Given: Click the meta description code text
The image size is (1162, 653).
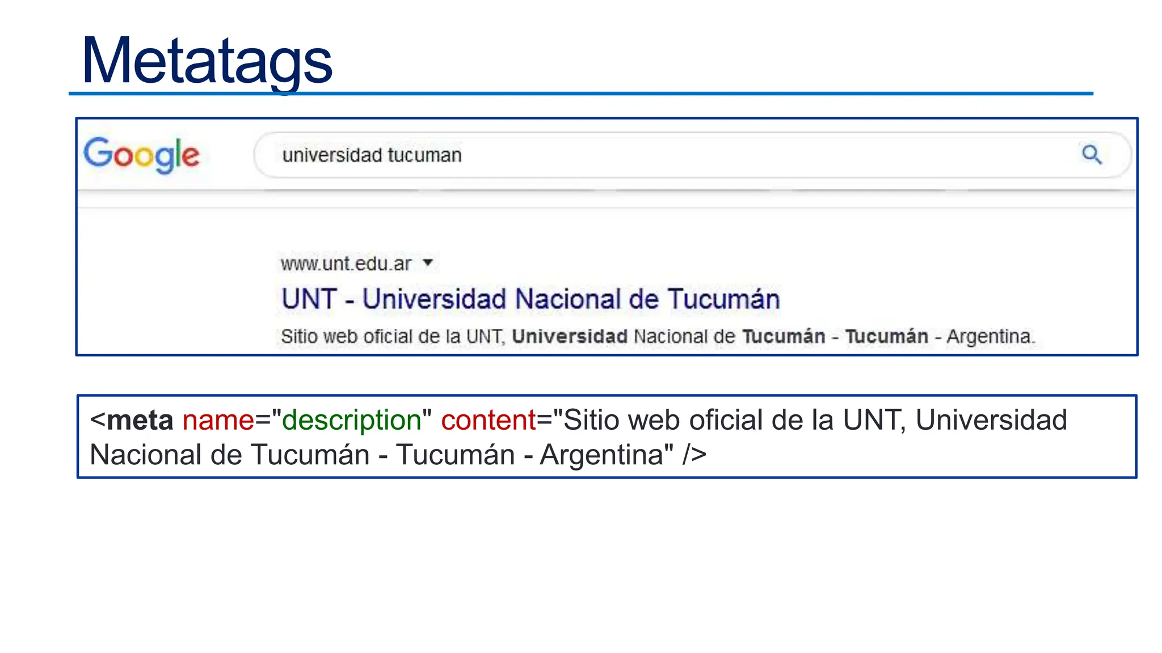Looking at the screenshot, I should [x=578, y=437].
